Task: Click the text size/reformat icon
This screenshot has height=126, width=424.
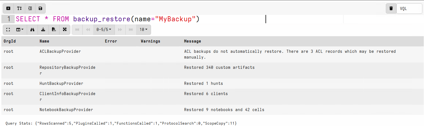Action: click(x=19, y=9)
